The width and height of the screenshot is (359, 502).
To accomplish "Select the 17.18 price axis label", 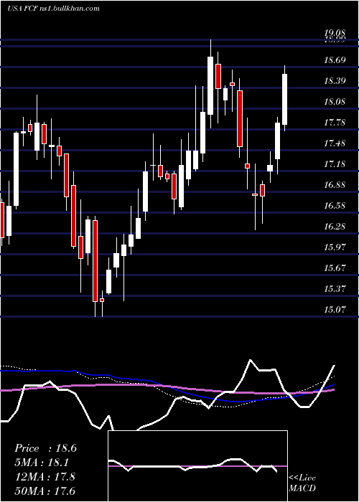I will tap(335, 164).
